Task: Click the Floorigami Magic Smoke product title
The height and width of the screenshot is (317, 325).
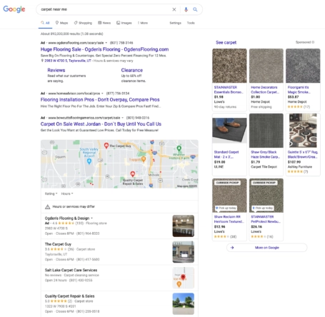Action: click(x=299, y=90)
